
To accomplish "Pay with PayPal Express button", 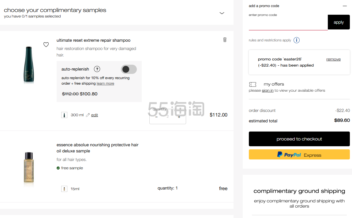I will [x=299, y=155].
